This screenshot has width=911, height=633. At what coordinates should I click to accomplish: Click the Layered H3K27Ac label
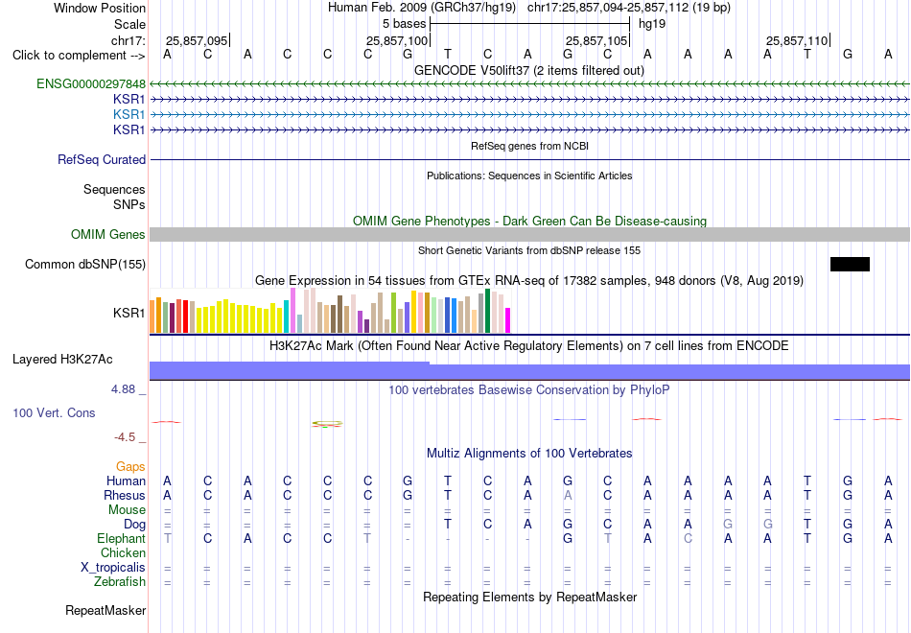pos(62,360)
